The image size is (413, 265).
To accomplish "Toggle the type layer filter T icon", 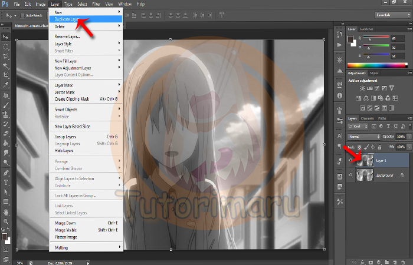I will click(x=388, y=127).
